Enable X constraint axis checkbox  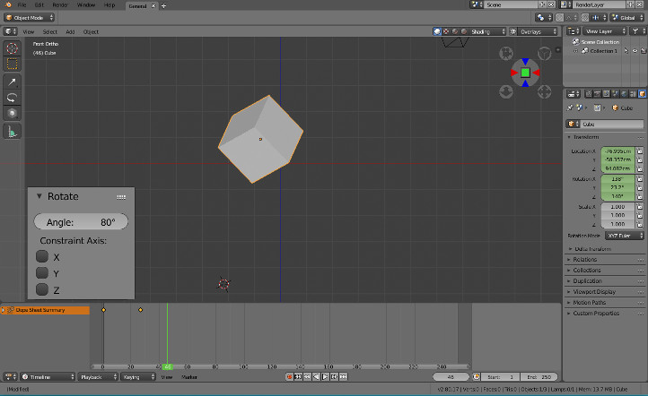(x=42, y=256)
